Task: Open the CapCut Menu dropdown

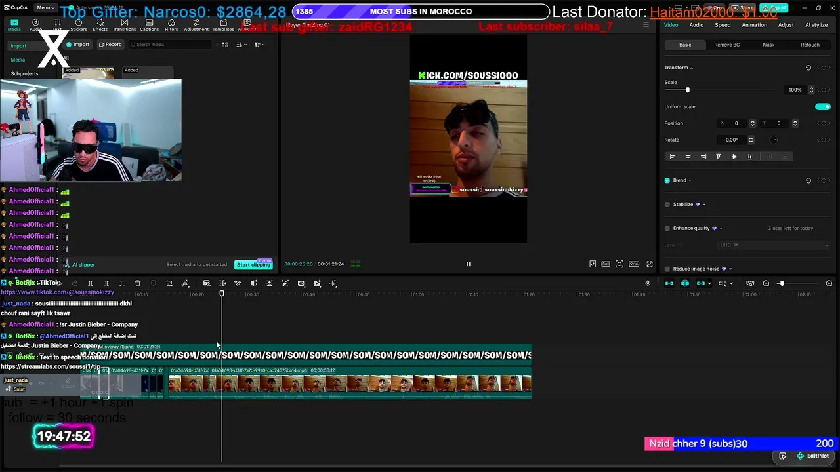Action: [45, 8]
